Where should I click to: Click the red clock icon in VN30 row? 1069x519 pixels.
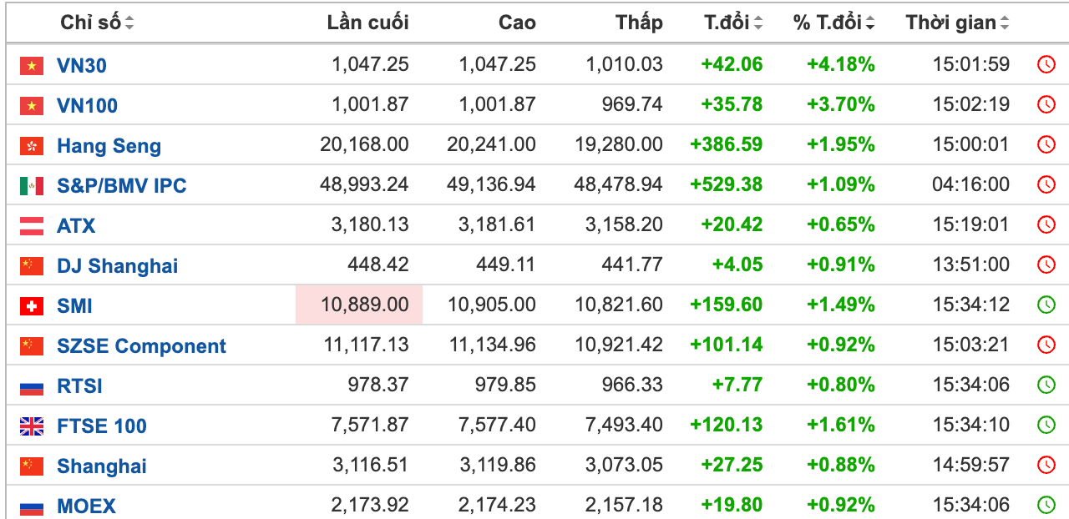[1046, 65]
